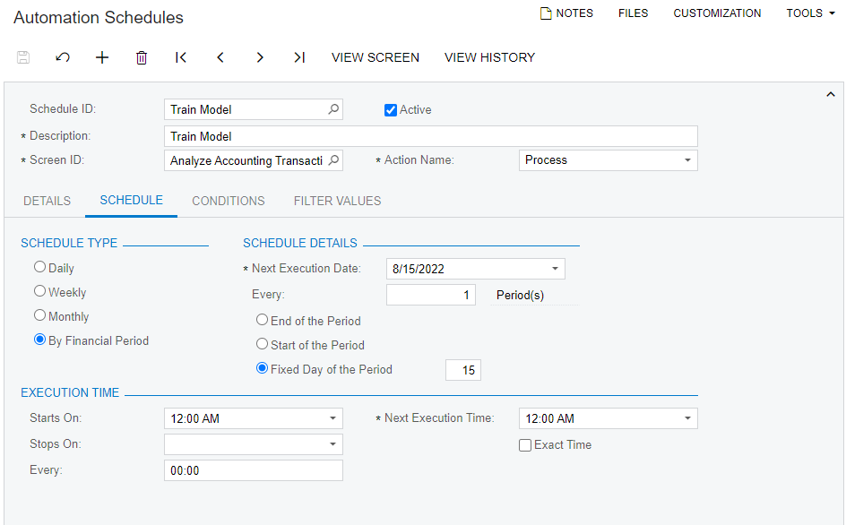Switch to the Conditions tab

click(229, 201)
